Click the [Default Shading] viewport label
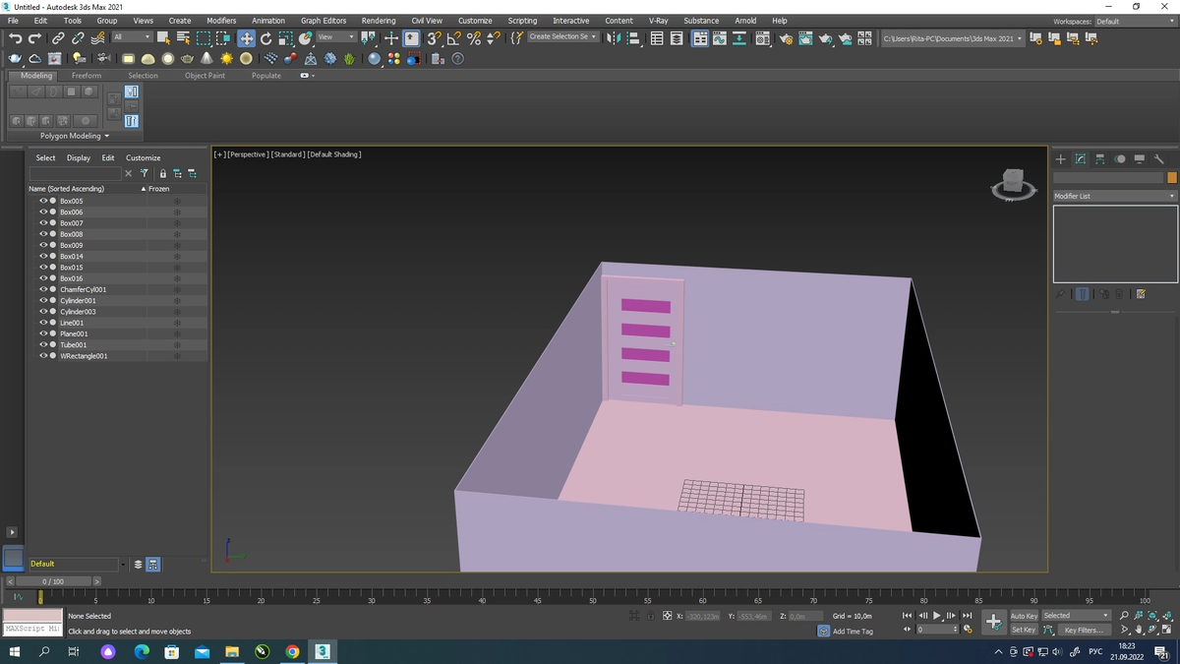The width and height of the screenshot is (1180, 664). (334, 154)
